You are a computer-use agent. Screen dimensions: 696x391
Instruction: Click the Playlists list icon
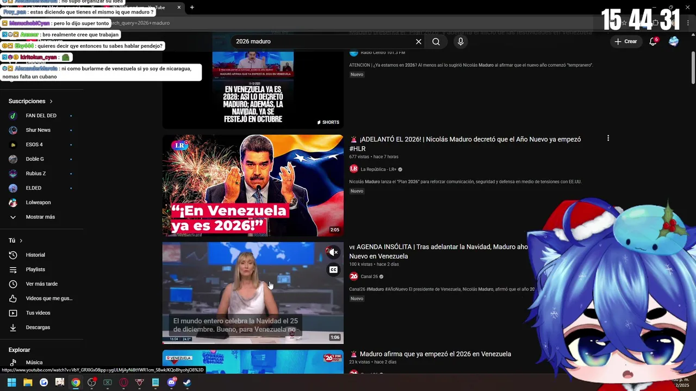[13, 269]
